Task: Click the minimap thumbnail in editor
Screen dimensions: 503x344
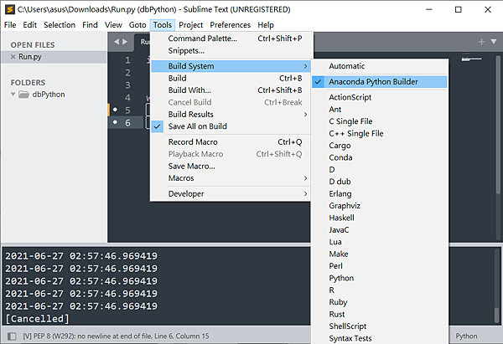Action: 471,59
